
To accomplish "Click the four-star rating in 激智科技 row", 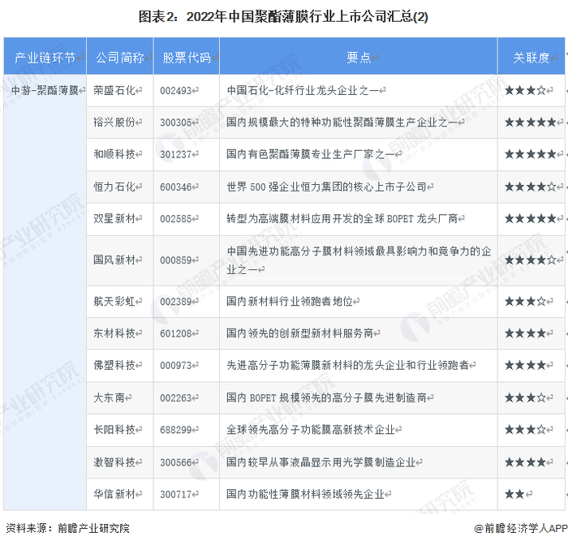I will click(x=525, y=462).
